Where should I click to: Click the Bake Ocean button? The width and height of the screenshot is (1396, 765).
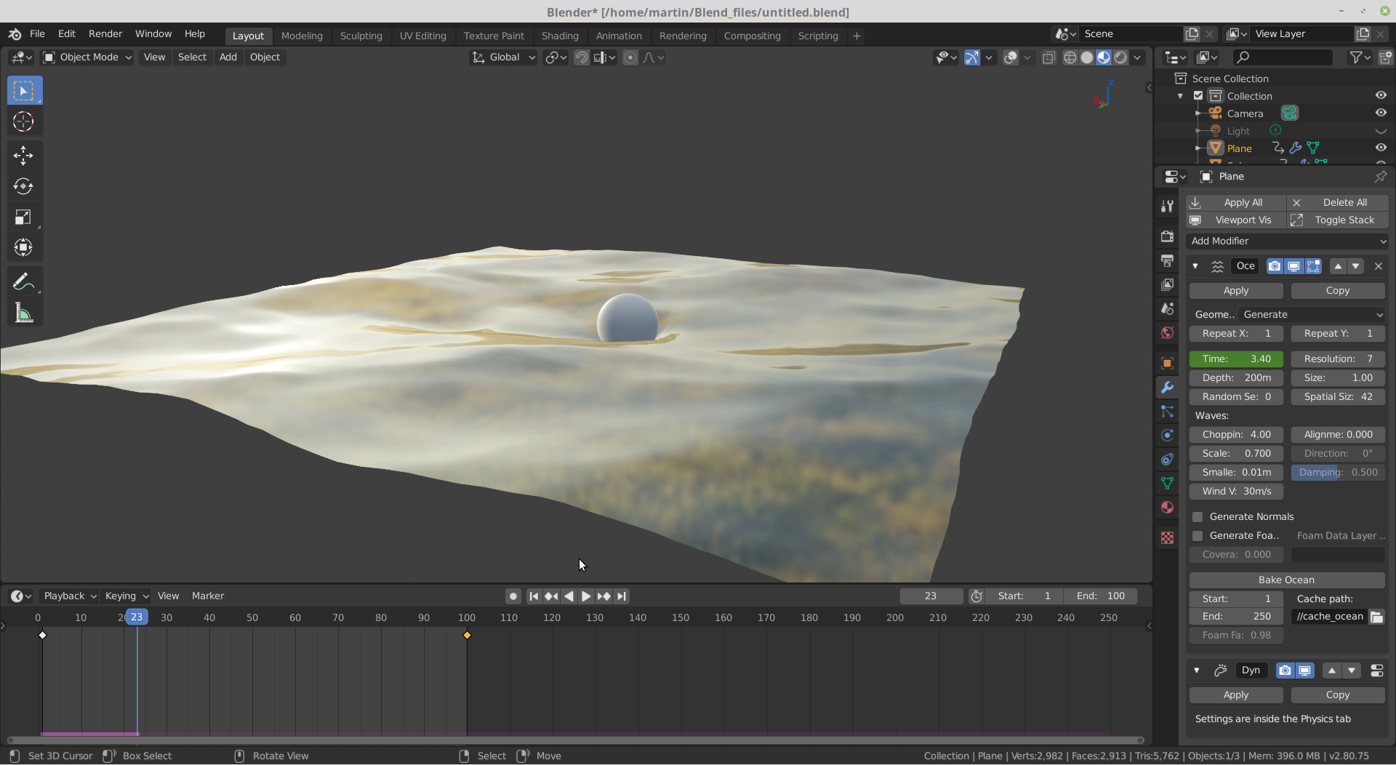coord(1287,580)
